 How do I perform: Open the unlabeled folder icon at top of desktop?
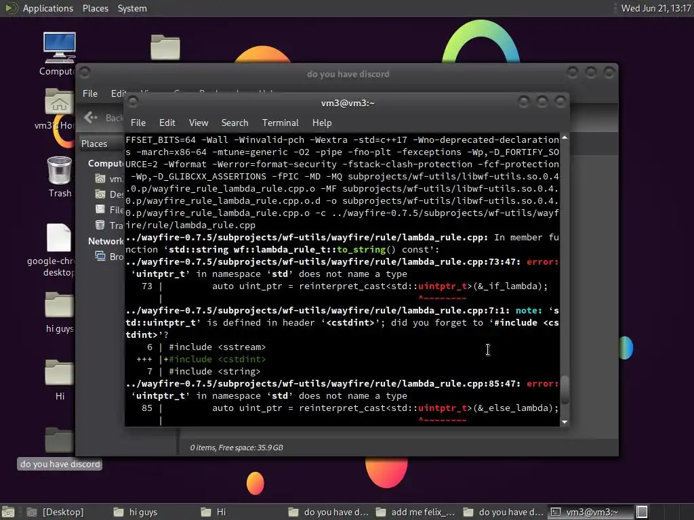point(165,47)
